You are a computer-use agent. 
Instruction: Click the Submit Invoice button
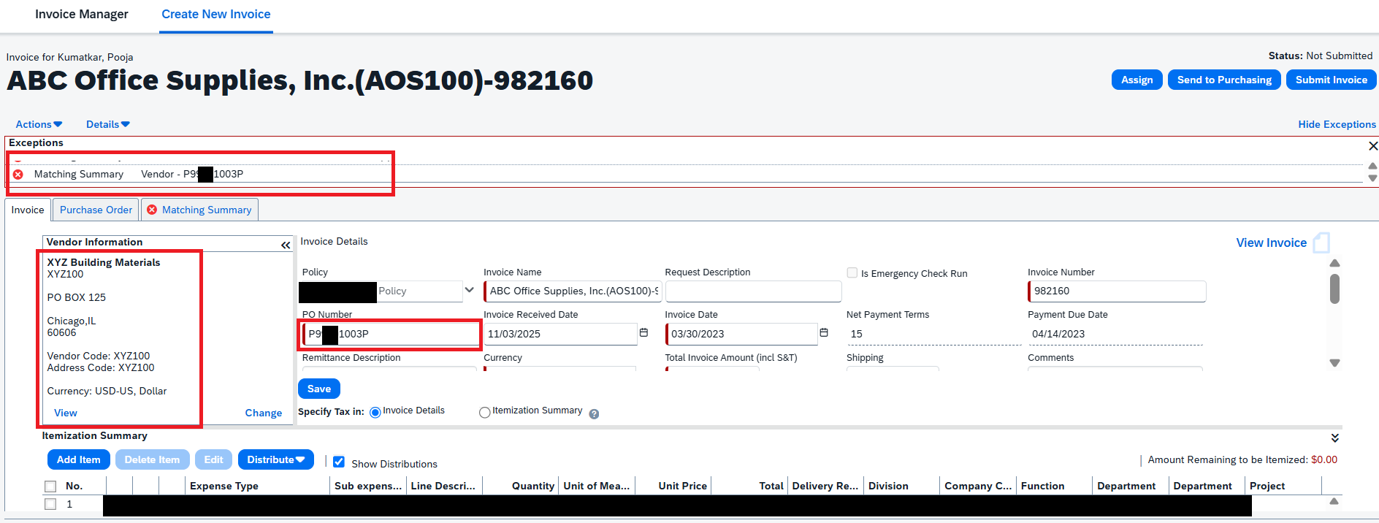1331,80
